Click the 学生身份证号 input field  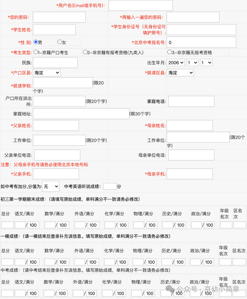point(201,30)
